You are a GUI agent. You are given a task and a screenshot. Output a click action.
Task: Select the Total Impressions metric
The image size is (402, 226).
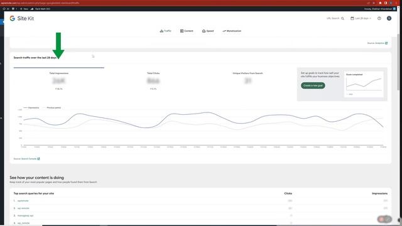[58, 81]
